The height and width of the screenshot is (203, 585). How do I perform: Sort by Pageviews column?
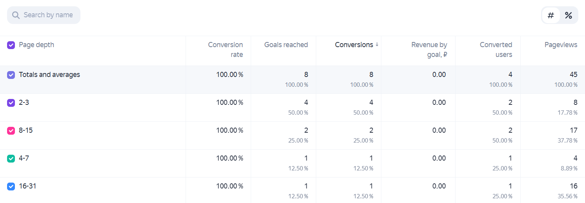pos(561,45)
